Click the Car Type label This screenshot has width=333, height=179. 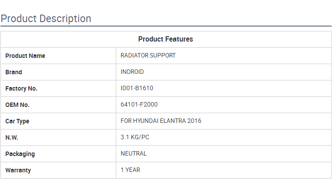coord(17,121)
